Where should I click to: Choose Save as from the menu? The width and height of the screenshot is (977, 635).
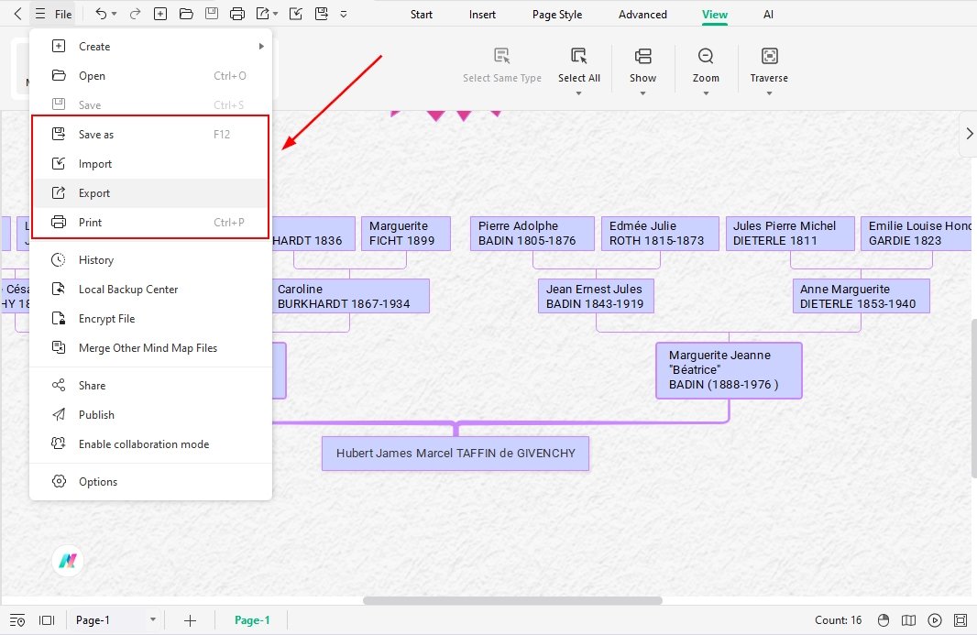[151, 134]
